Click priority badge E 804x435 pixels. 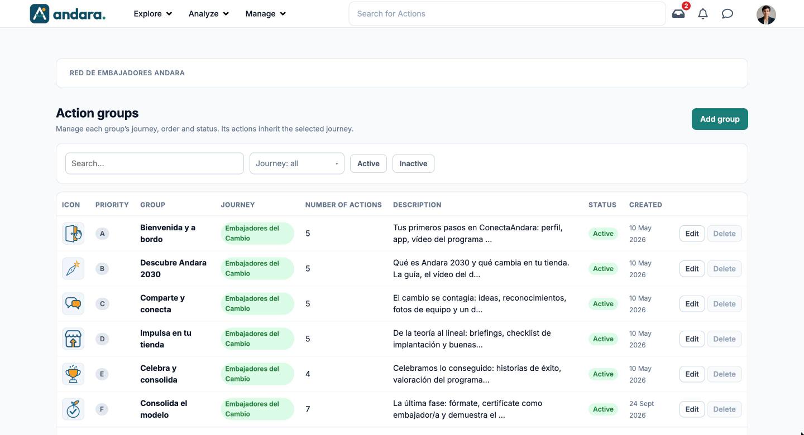pos(102,374)
